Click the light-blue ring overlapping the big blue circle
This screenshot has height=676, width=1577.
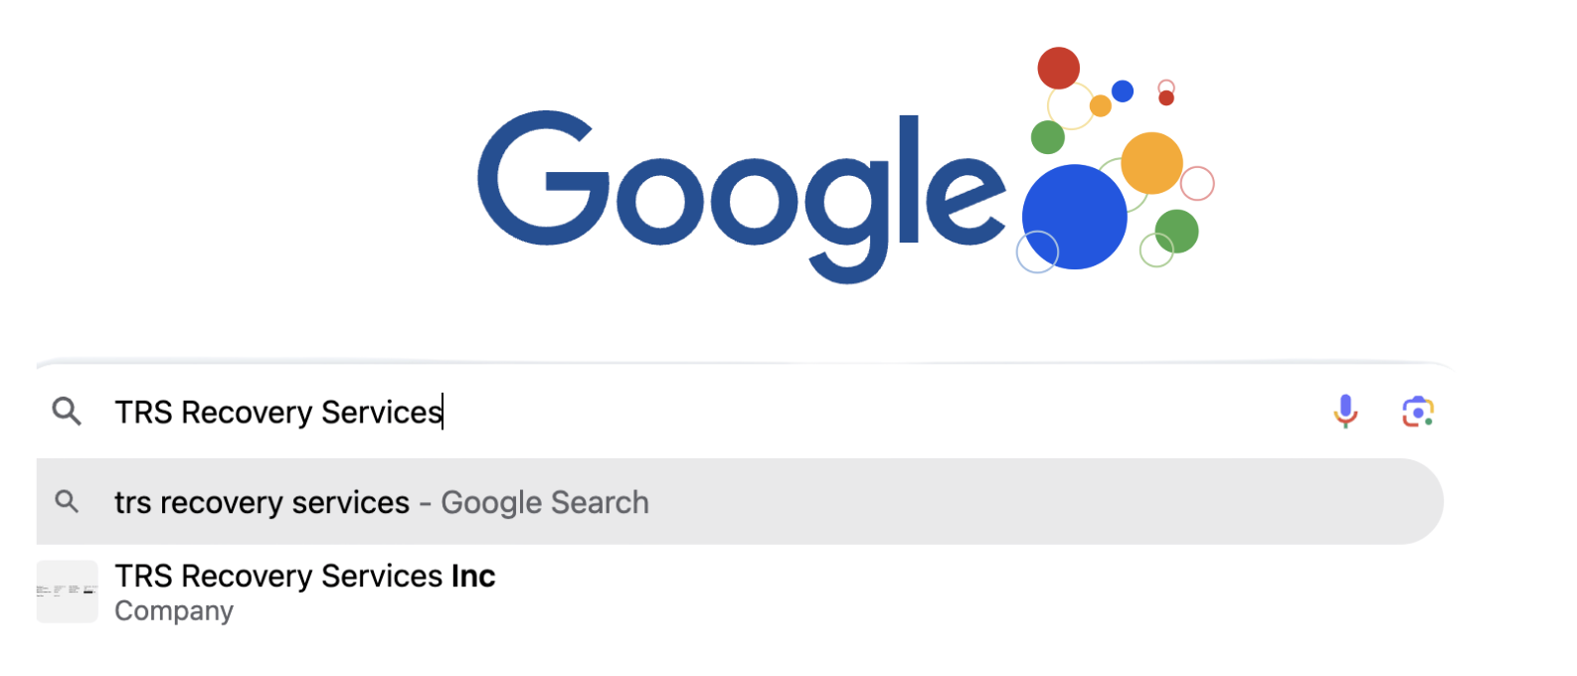coord(1037,252)
